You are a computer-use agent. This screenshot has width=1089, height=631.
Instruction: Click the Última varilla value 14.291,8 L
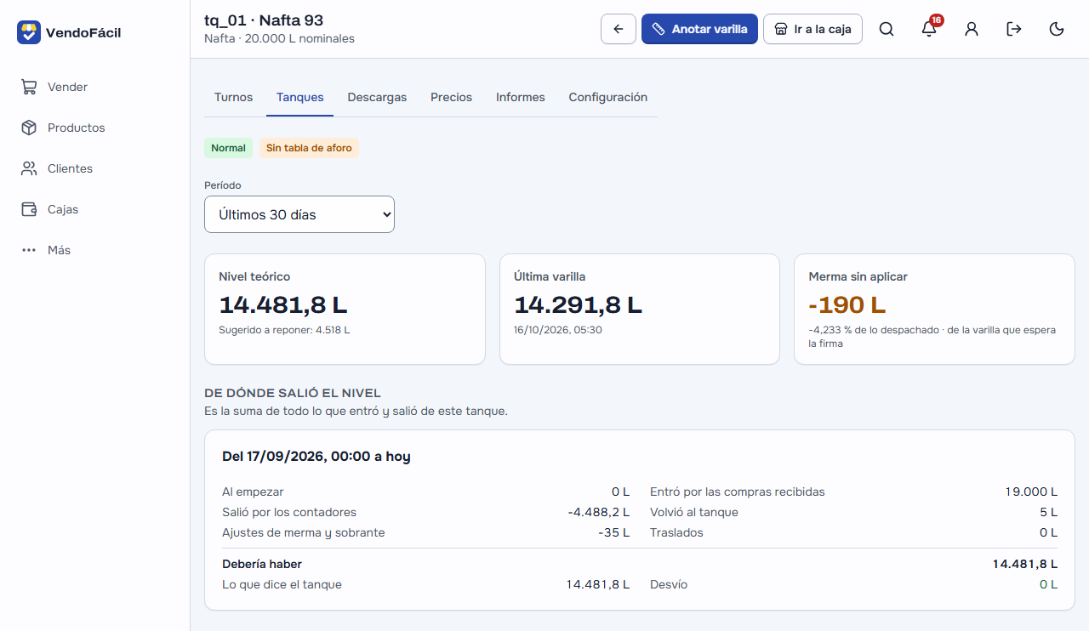click(x=579, y=304)
